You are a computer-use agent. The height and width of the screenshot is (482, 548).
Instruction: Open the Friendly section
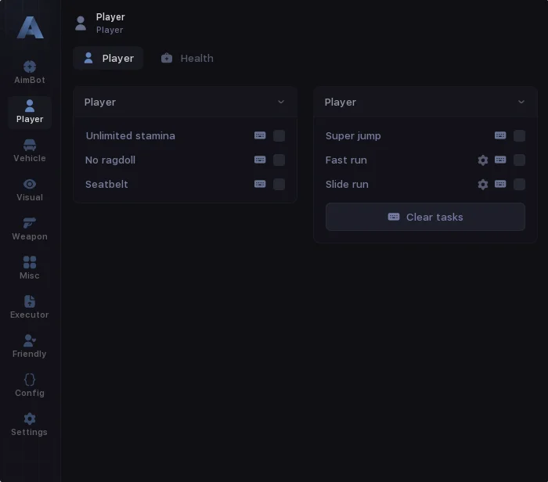30,346
